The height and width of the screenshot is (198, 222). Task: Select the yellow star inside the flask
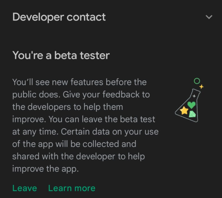pos(184,110)
